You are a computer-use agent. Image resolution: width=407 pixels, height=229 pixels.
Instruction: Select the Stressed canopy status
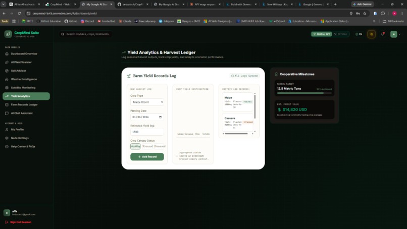pos(147,146)
